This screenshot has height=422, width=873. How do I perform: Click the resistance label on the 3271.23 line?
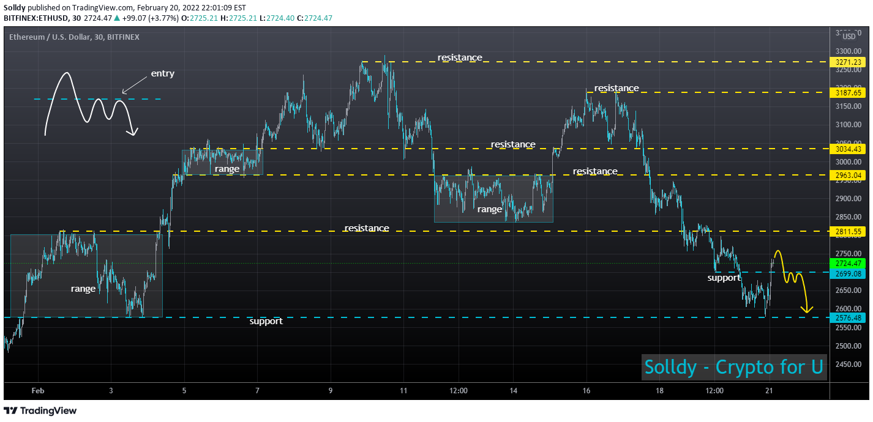(460, 57)
